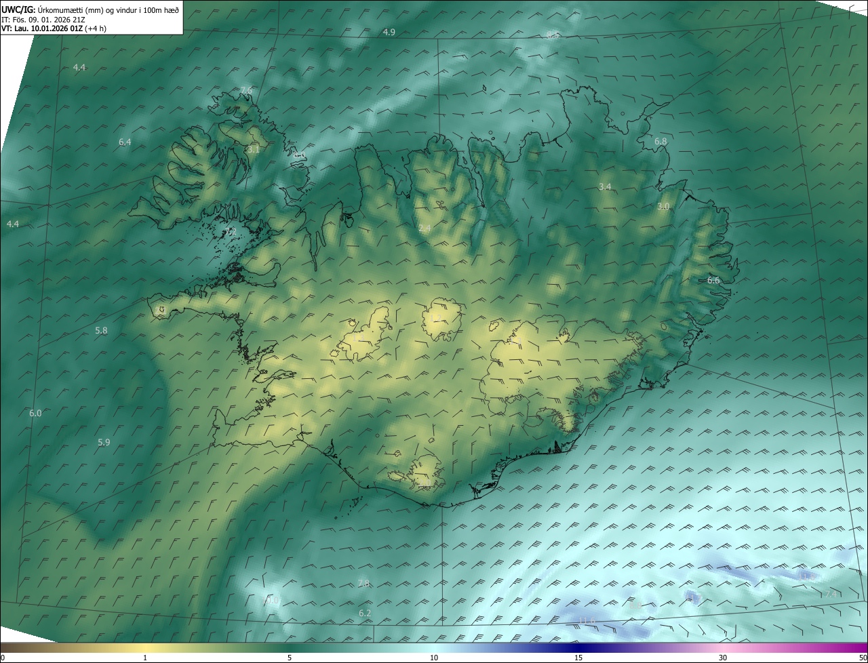Image resolution: width=868 pixels, height=663 pixels.
Task: Click the 7.2 value label
Action: [231, 231]
